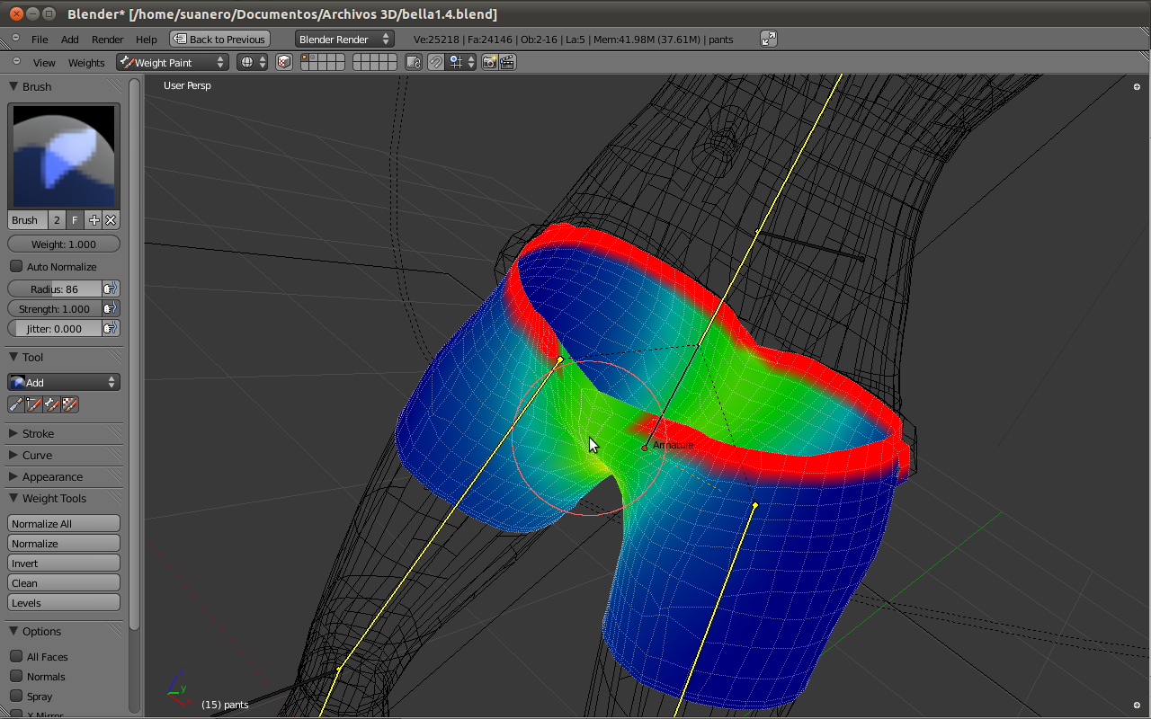Click the unlink brush X icon
Screen dimensions: 1151x719
click(x=111, y=220)
